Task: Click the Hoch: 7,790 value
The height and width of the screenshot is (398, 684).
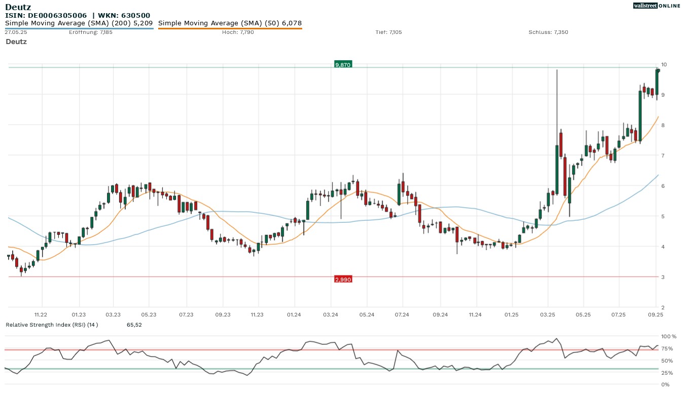Action: click(238, 32)
